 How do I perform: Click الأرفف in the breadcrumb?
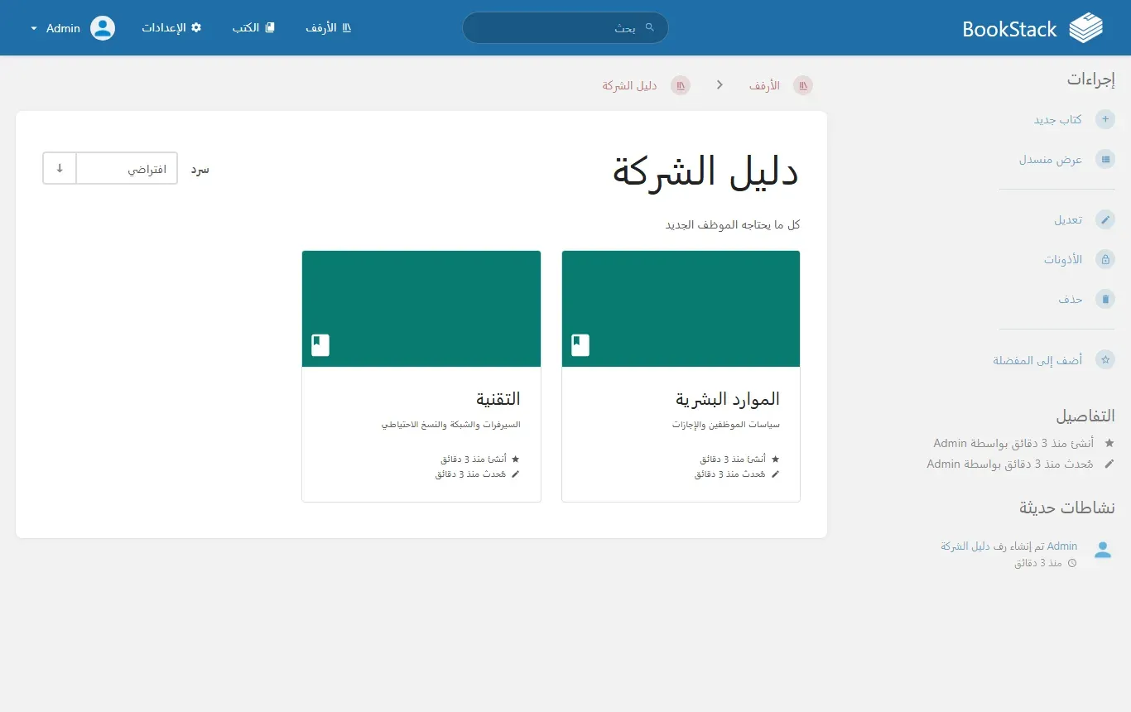click(765, 85)
